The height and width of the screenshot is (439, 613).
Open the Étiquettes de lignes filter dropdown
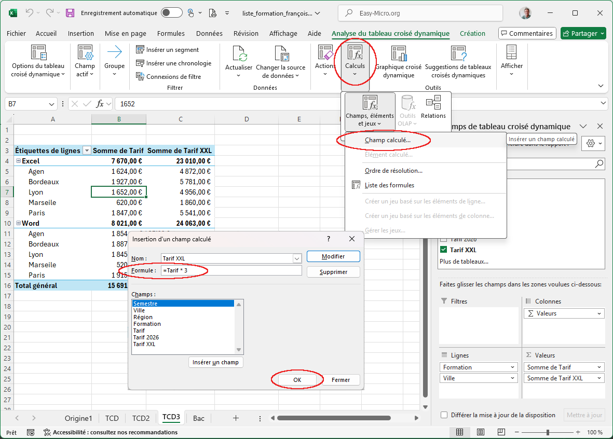87,150
